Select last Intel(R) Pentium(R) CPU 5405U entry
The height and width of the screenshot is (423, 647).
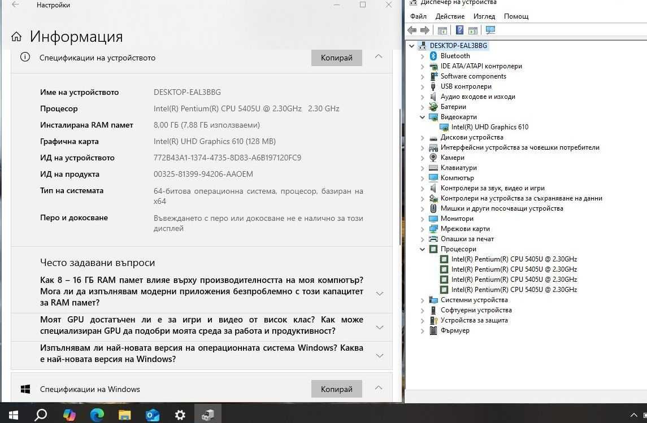(514, 289)
